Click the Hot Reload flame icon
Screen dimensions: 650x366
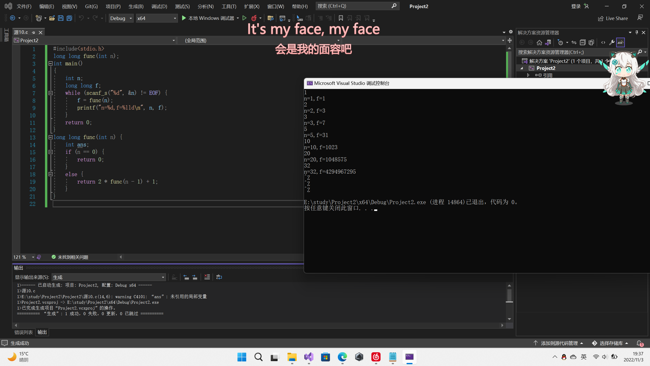click(x=254, y=18)
